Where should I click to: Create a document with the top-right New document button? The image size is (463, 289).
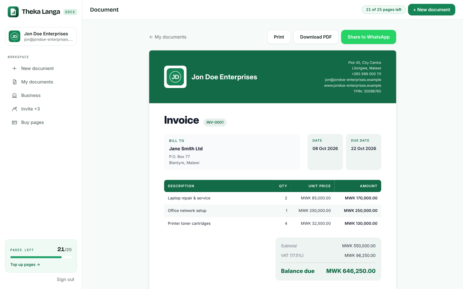coord(431,10)
